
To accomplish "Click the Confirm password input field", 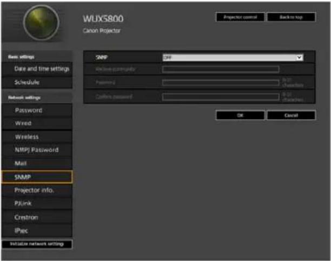I will 221,97.
